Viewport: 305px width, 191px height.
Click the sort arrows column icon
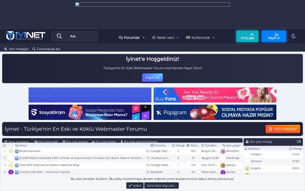(x=4, y=146)
